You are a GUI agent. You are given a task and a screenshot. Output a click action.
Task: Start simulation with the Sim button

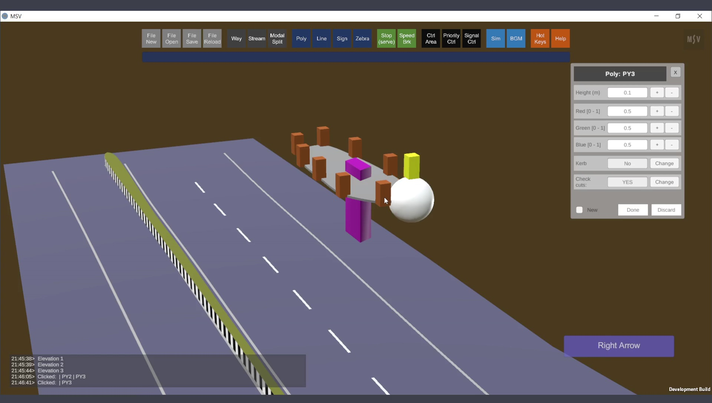pos(495,39)
